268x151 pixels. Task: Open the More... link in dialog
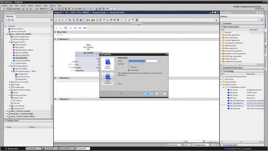point(120,84)
